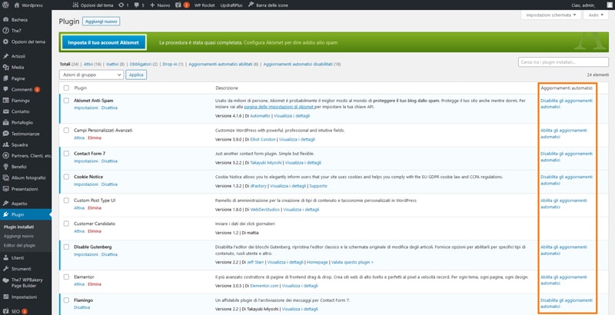The height and width of the screenshot is (315, 615).
Task: Open Opzioni del tema in admin bar
Action: 93,5
